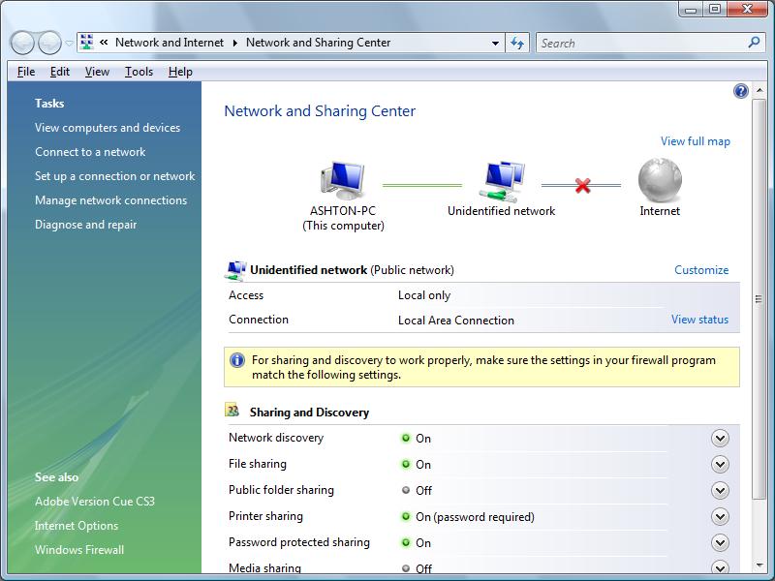This screenshot has width=775, height=581.
Task: Click the Internet globe icon
Action: point(660,180)
